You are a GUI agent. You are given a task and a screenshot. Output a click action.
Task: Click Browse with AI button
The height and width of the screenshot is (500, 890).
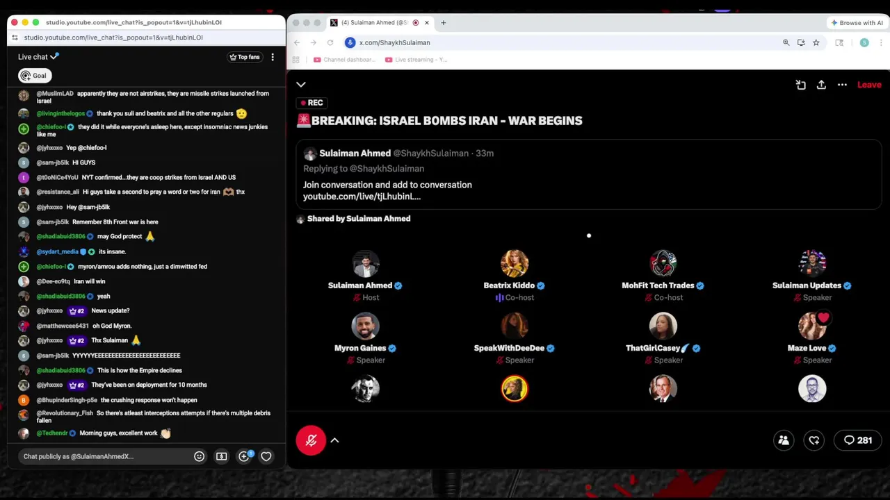(x=857, y=23)
